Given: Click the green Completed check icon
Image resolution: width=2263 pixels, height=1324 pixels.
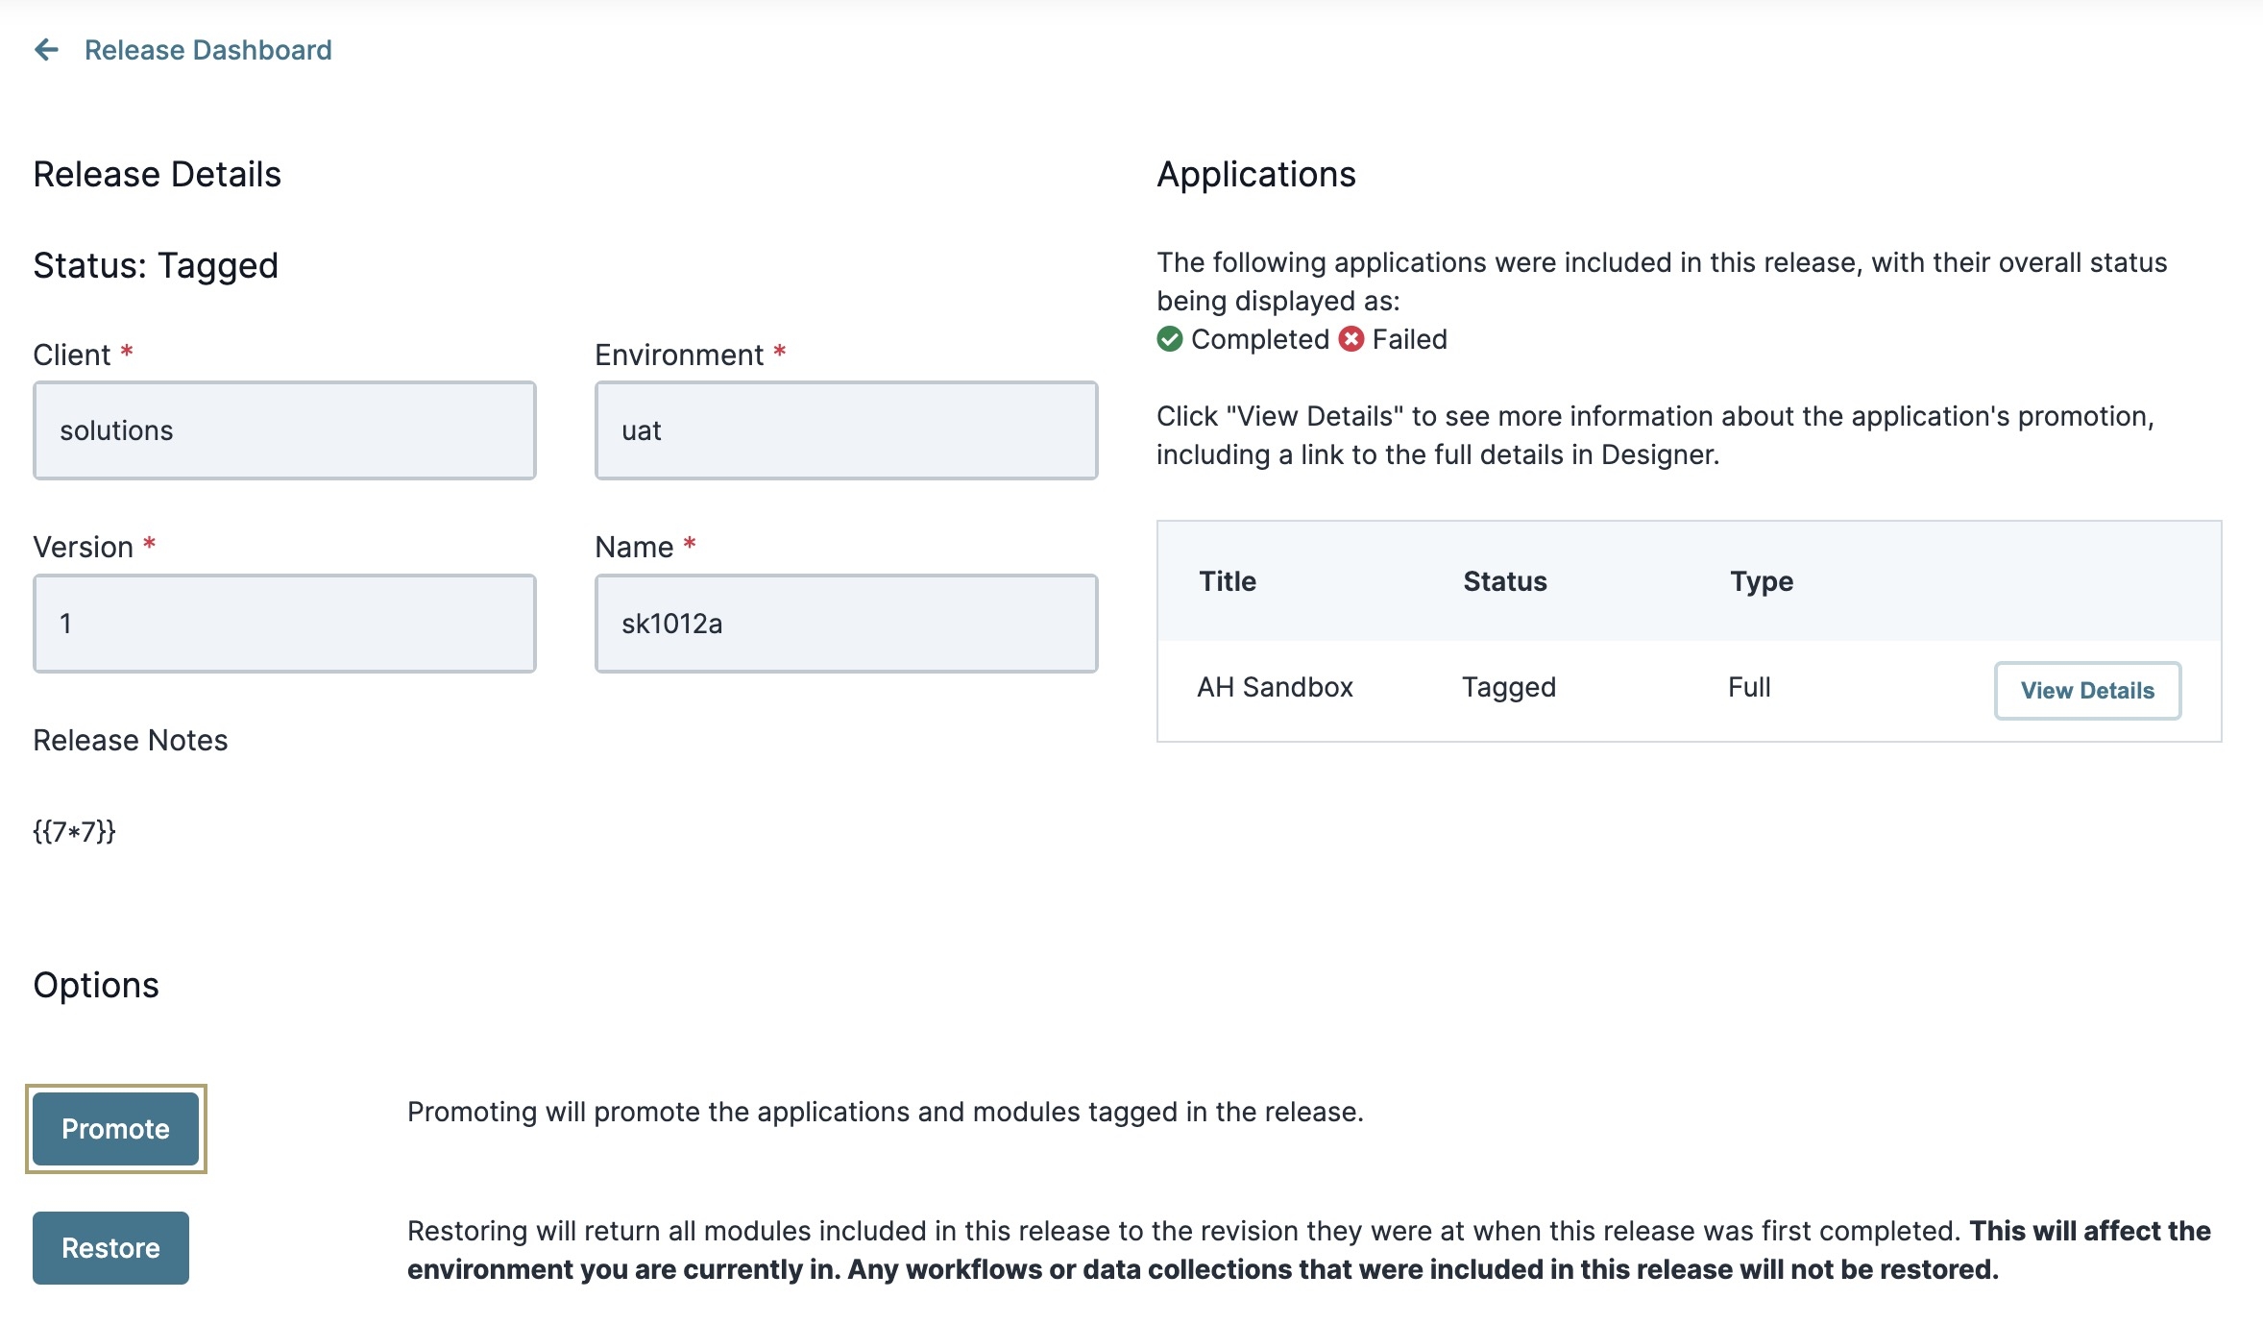Looking at the screenshot, I should (1170, 339).
